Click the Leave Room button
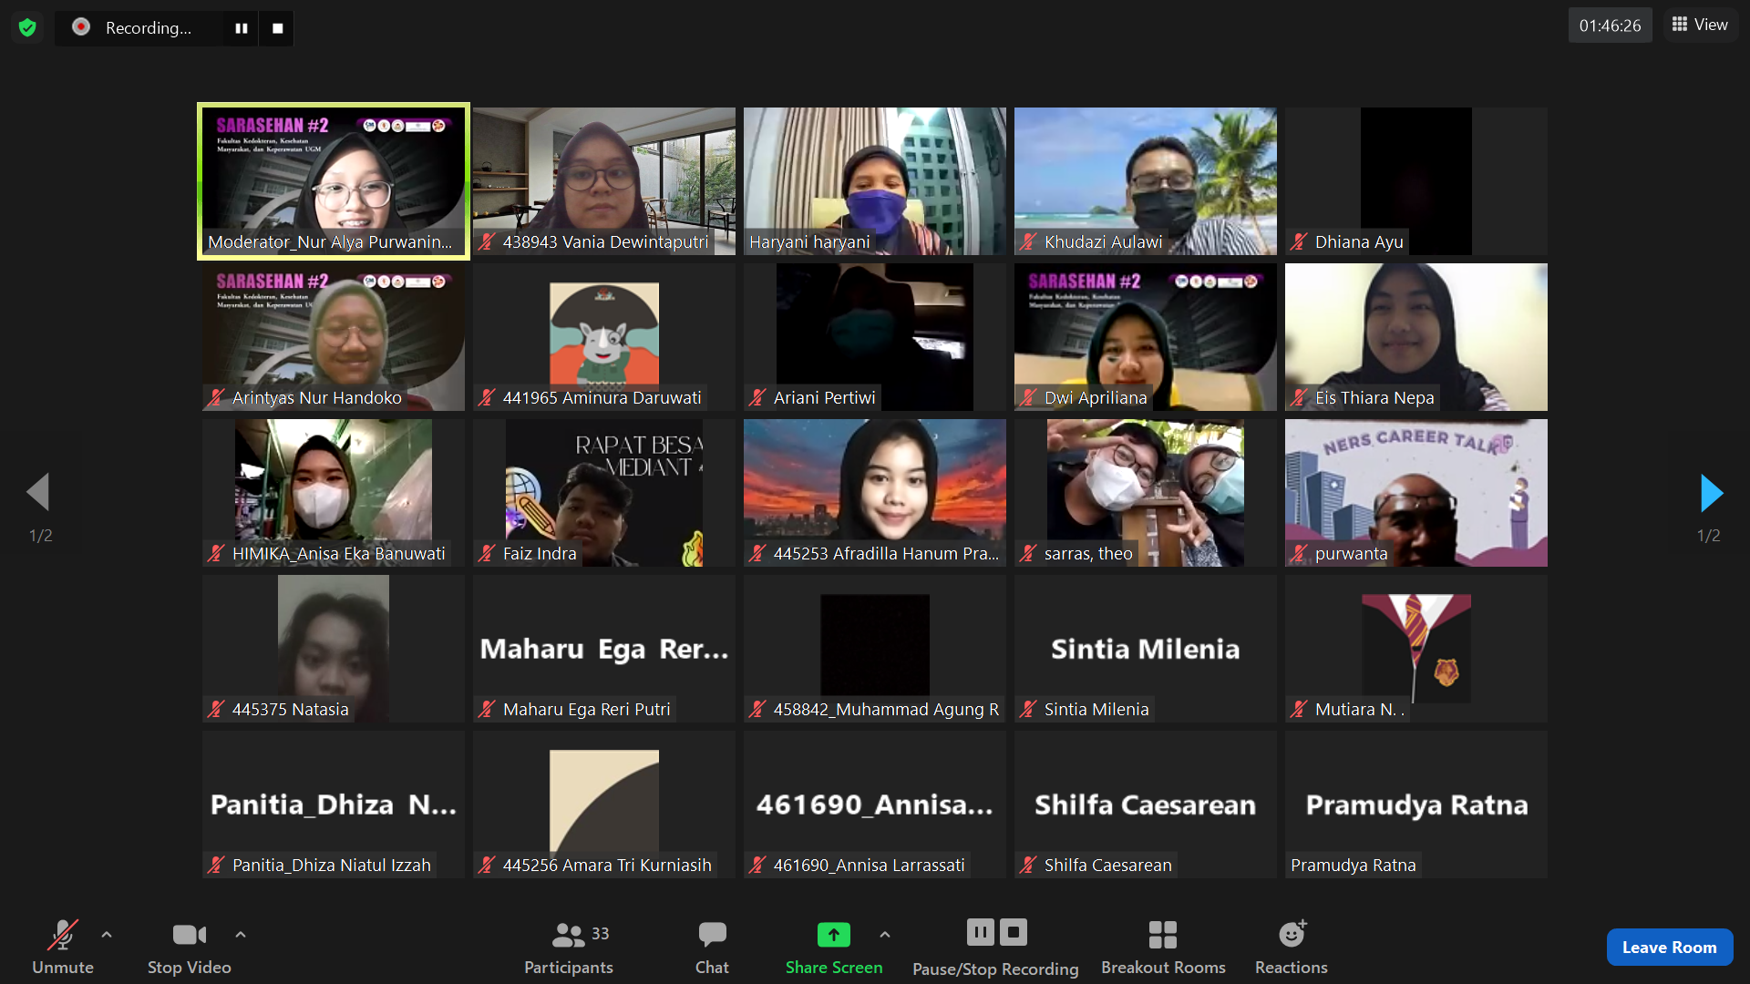 (x=1669, y=947)
